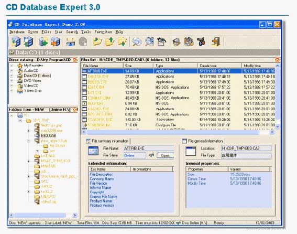Viewport: 297px width, 234px height.
Task: Click the first database toolbar icon
Action: tap(16, 41)
